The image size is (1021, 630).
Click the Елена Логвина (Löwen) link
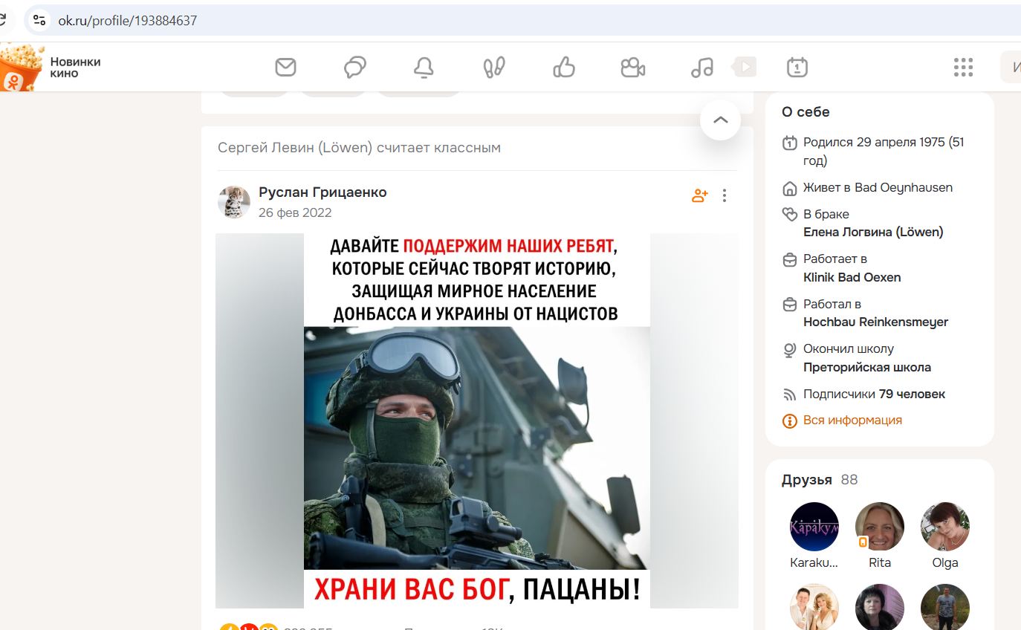click(873, 232)
